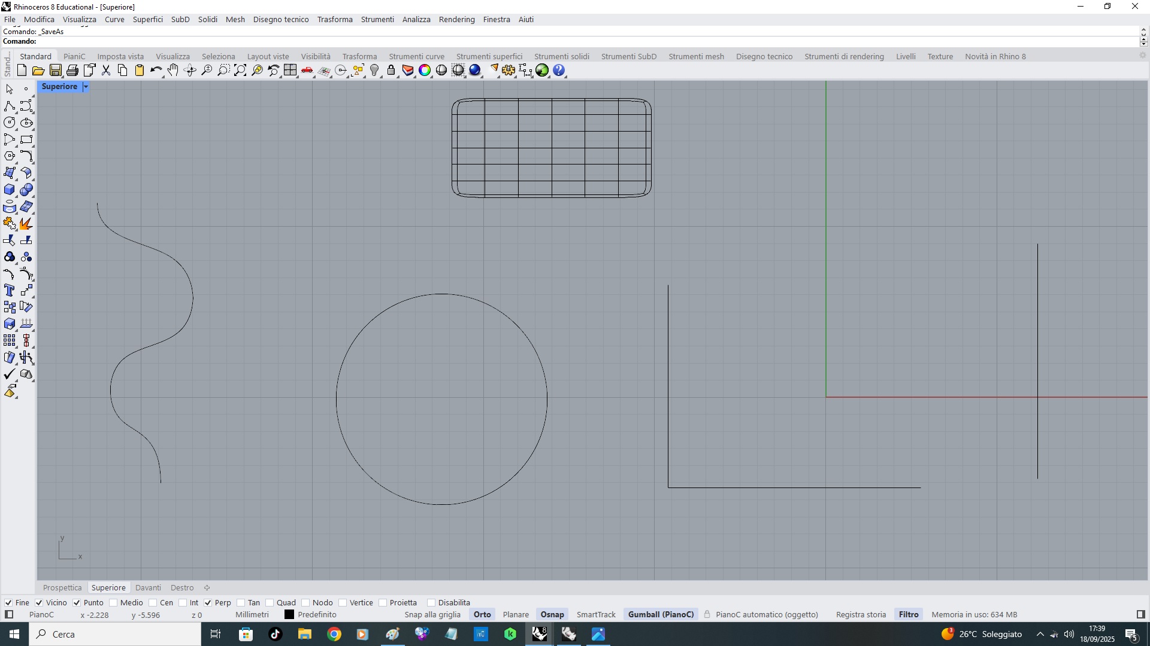Select the Polyline tool in left toolbar

pos(9,106)
